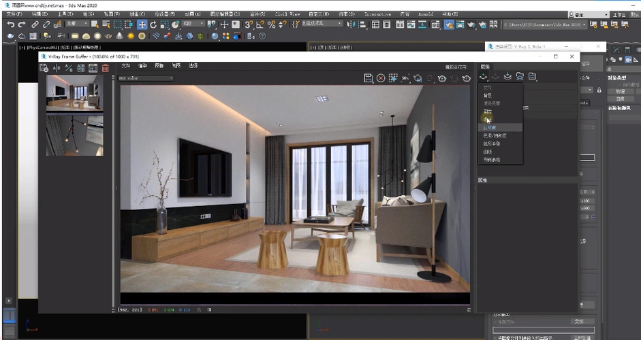Select the living room history thumbnail
Screen dimensions: 641x340
click(x=74, y=92)
